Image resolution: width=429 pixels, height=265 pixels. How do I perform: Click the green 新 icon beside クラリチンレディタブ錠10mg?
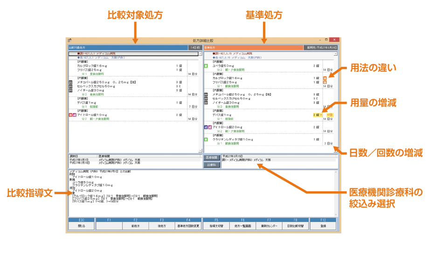pos(206,139)
